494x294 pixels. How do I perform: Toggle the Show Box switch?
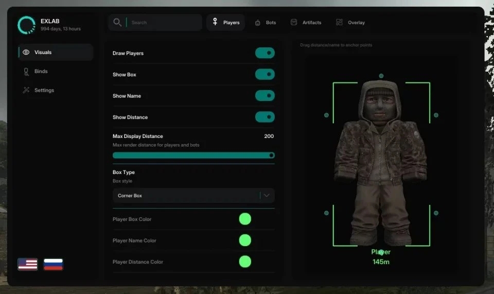(264, 74)
